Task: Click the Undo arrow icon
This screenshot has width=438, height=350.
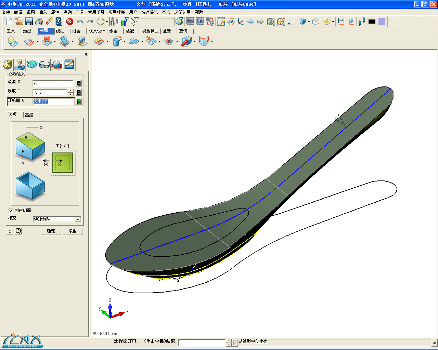Action: coord(80,22)
